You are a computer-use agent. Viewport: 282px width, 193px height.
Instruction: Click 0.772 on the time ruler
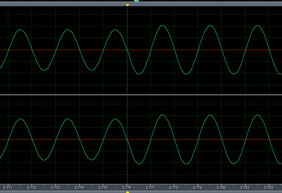click(32, 187)
